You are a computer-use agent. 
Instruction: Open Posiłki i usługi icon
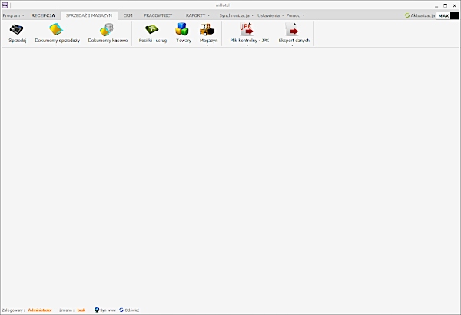tap(151, 29)
